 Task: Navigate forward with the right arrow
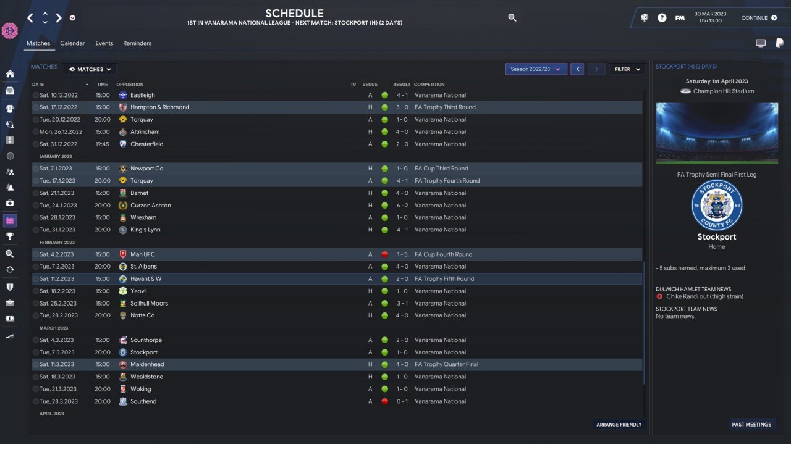[59, 18]
